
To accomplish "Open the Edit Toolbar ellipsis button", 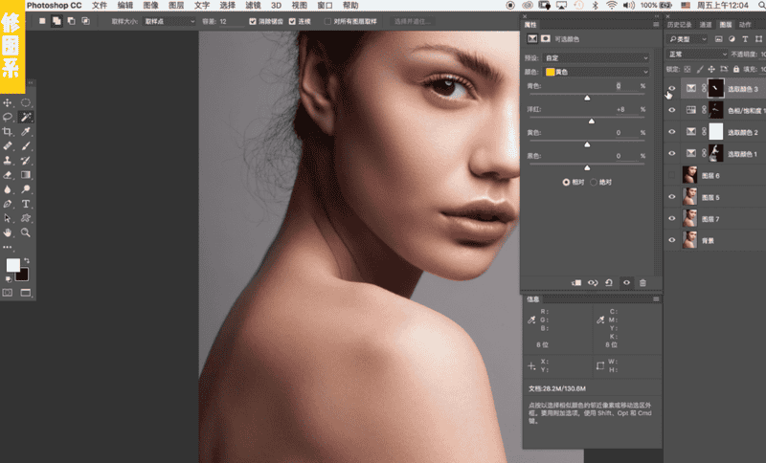I will [x=8, y=248].
